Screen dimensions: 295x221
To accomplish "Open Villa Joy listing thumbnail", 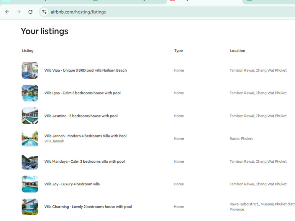I will pos(30,184).
